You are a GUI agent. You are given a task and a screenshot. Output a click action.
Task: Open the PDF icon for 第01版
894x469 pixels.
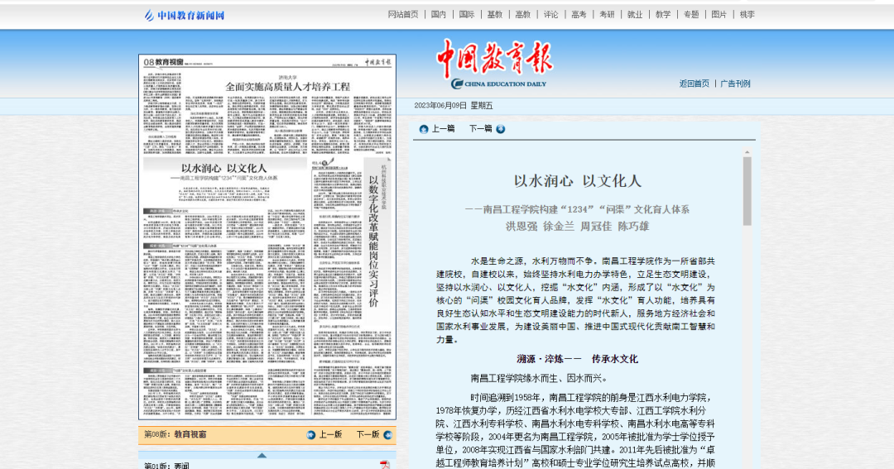tap(384, 466)
